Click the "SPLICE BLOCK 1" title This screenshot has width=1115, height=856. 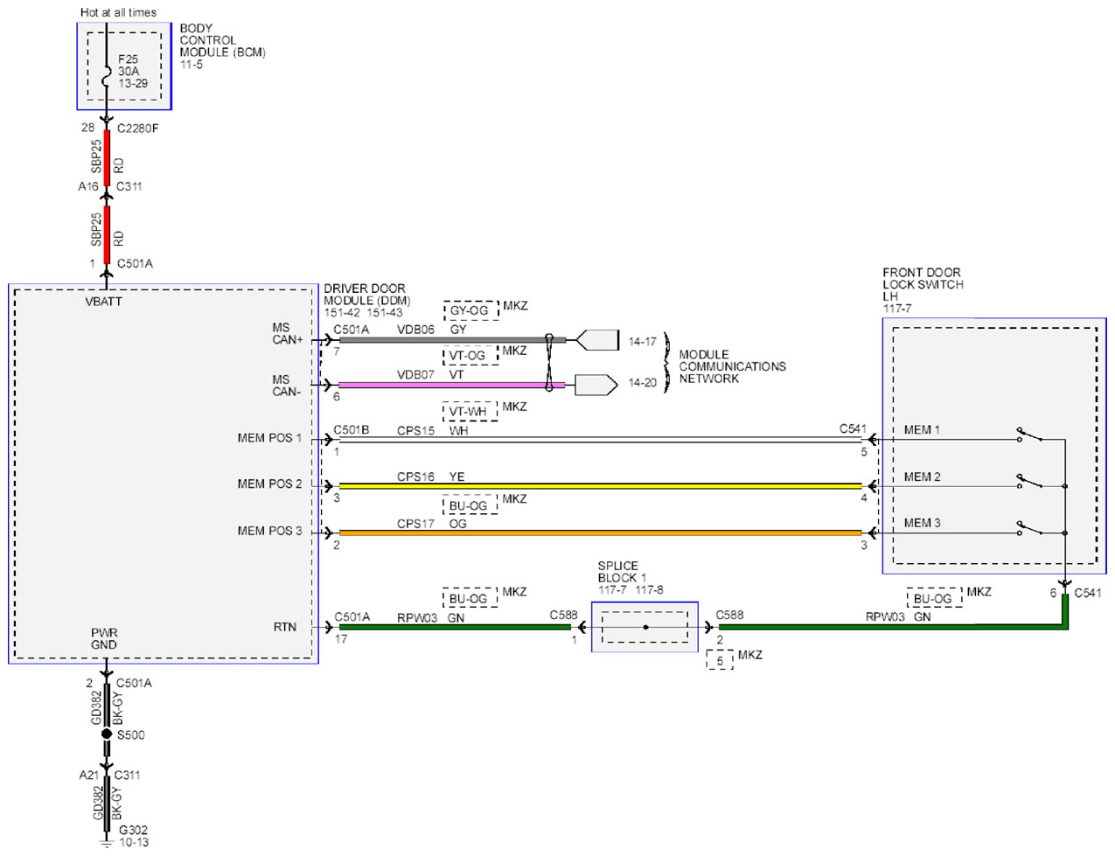tap(623, 572)
